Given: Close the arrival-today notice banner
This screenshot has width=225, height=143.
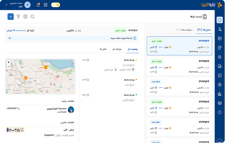Looking at the screenshot, I should [x=10, y=38].
